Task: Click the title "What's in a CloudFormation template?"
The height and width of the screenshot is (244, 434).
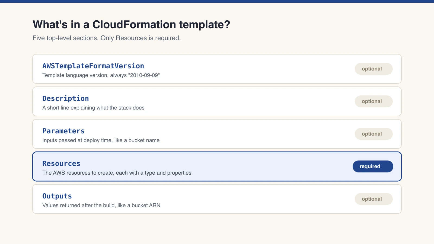Action: click(x=131, y=25)
